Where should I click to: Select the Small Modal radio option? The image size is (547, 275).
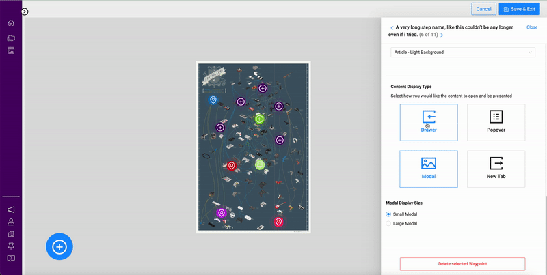pyautogui.click(x=389, y=214)
